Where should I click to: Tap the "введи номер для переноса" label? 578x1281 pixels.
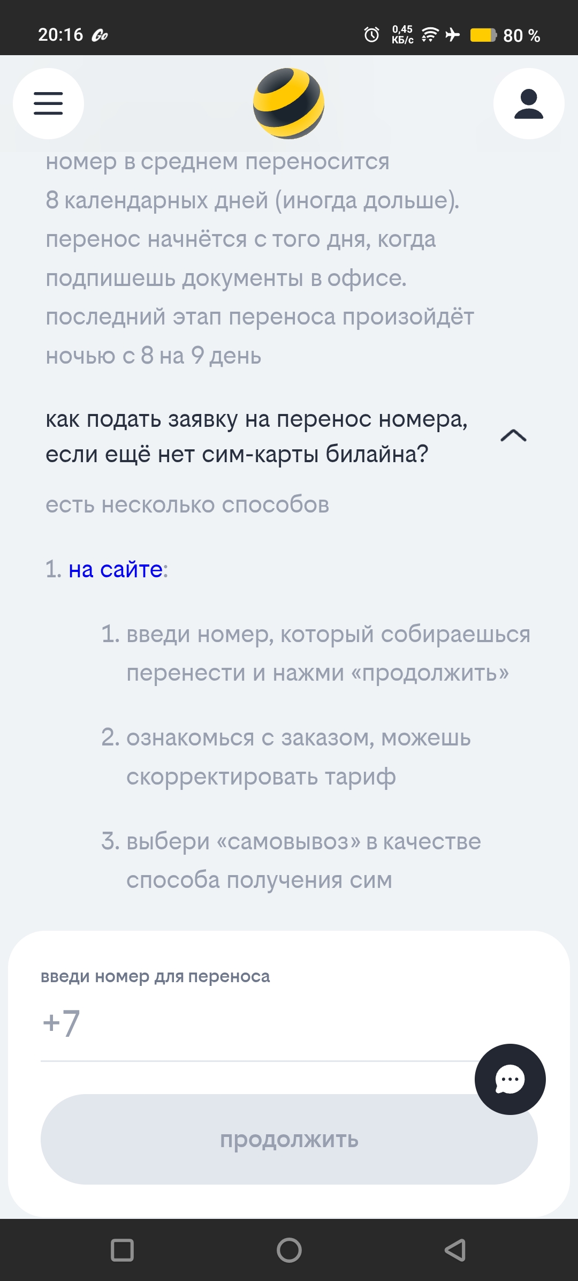click(155, 976)
